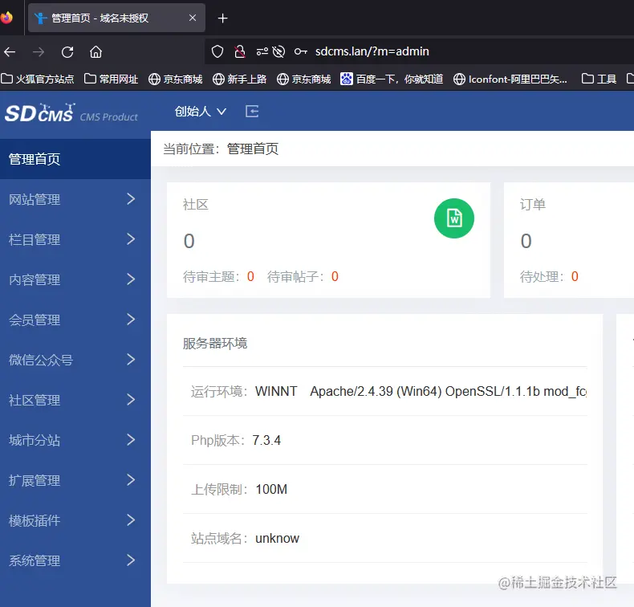634x607 pixels.
Task: Open the 百度一下 bookmark
Action: (392, 79)
